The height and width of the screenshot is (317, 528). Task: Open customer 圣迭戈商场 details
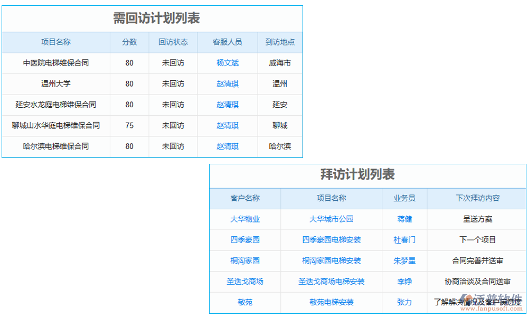[245, 282]
